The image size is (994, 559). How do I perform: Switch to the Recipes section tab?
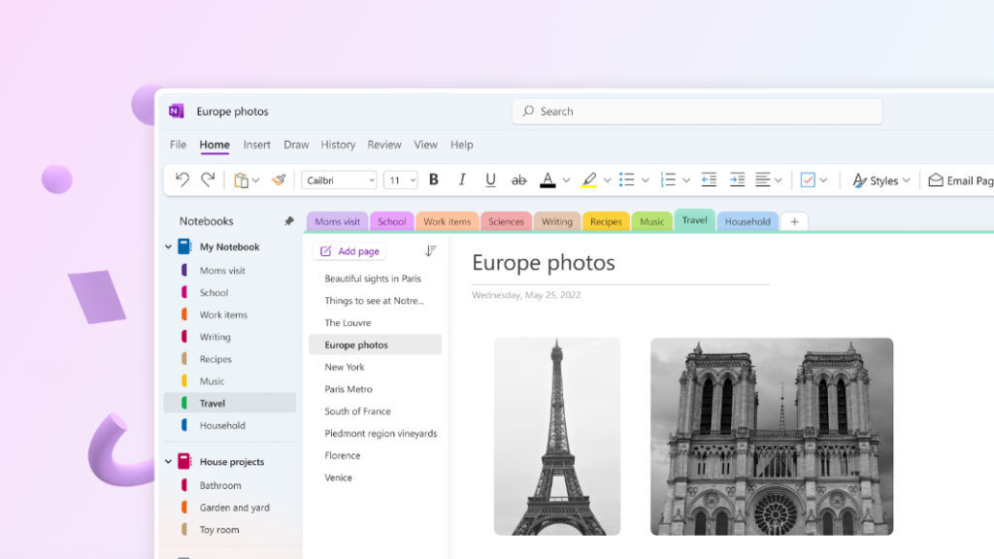click(606, 220)
